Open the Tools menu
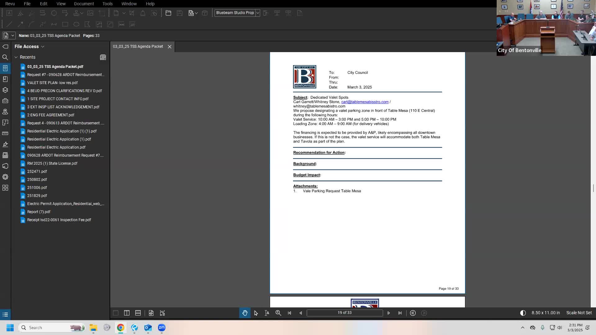 coord(107,4)
